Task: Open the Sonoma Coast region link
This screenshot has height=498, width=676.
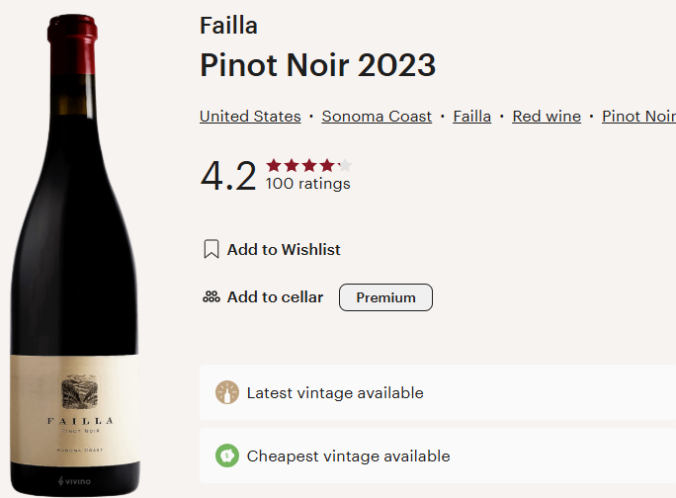Action: click(377, 117)
